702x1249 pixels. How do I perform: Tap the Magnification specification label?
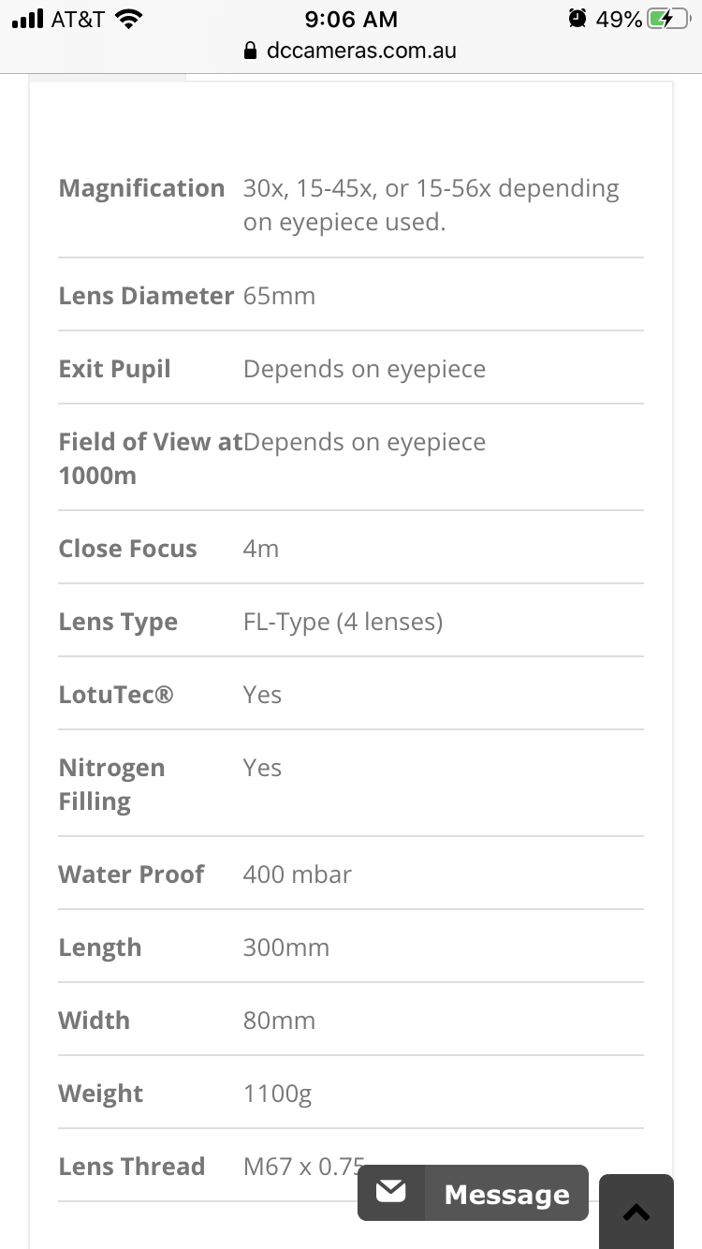(141, 188)
